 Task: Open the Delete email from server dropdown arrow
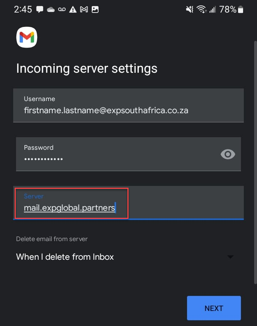pos(230,257)
